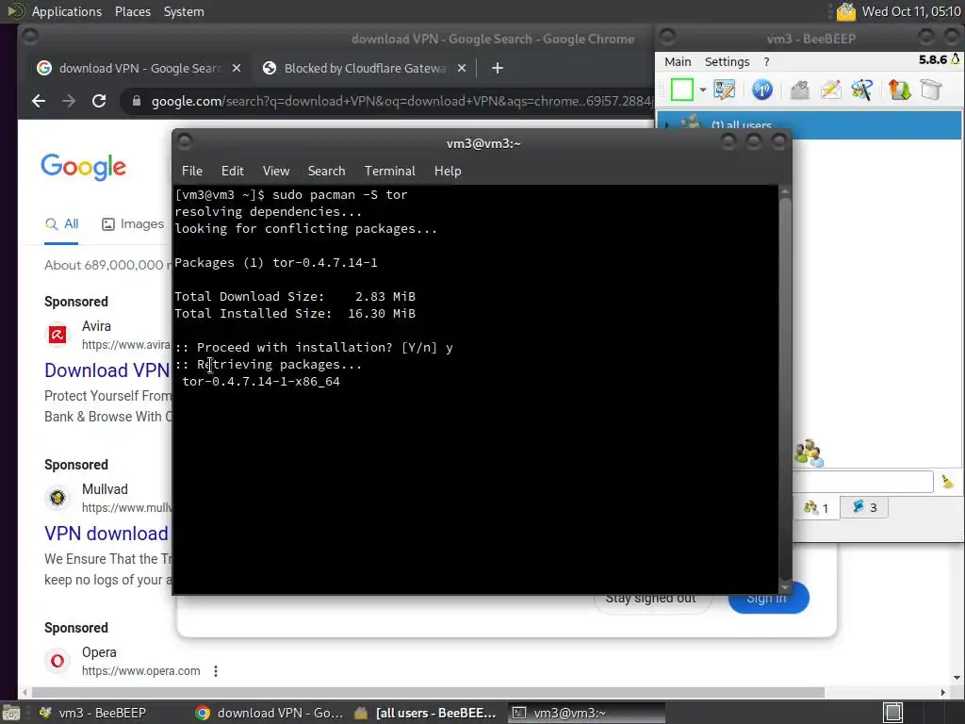The width and height of the screenshot is (965, 724).
Task: Switch to vm3@vm3:~ terminal in taskbar
Action: [586, 713]
